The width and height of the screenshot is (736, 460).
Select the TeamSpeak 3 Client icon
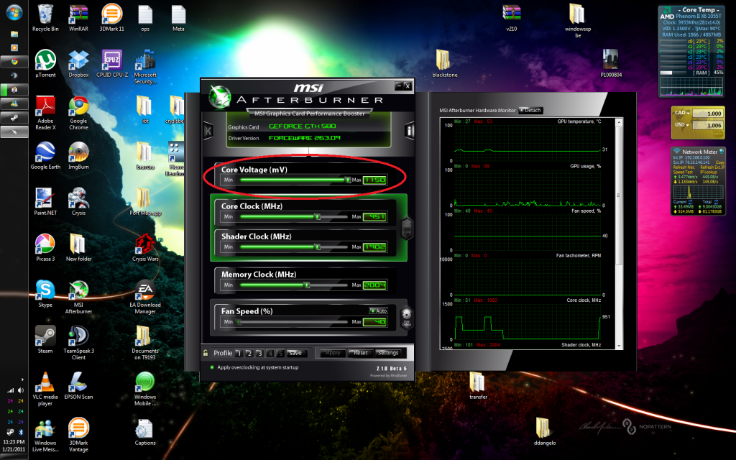tap(78, 343)
